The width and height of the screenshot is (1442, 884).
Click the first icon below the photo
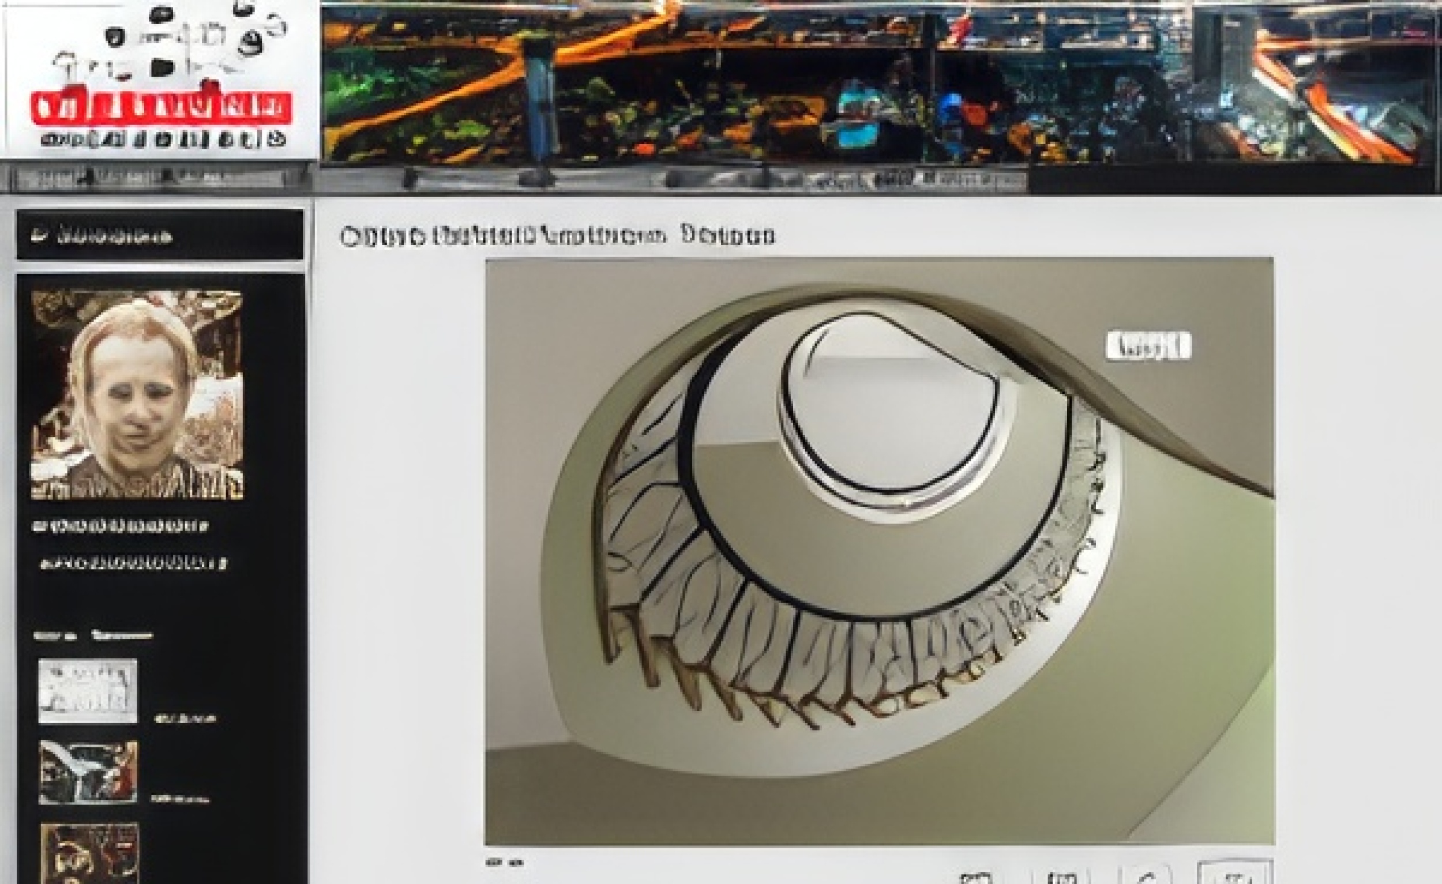(976, 878)
